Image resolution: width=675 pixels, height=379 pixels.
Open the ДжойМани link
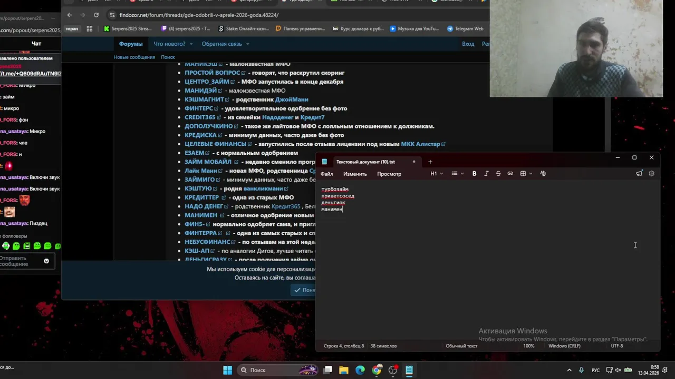tap(292, 99)
